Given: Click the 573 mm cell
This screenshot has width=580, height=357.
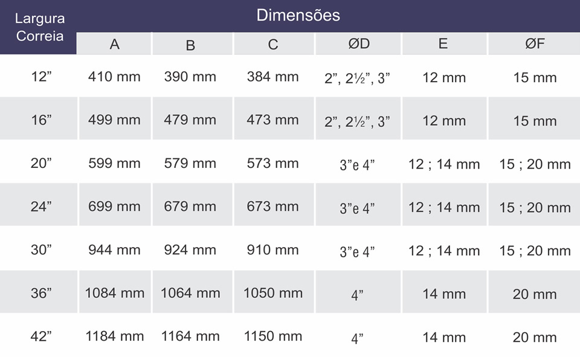Looking at the screenshot, I should point(273,163).
